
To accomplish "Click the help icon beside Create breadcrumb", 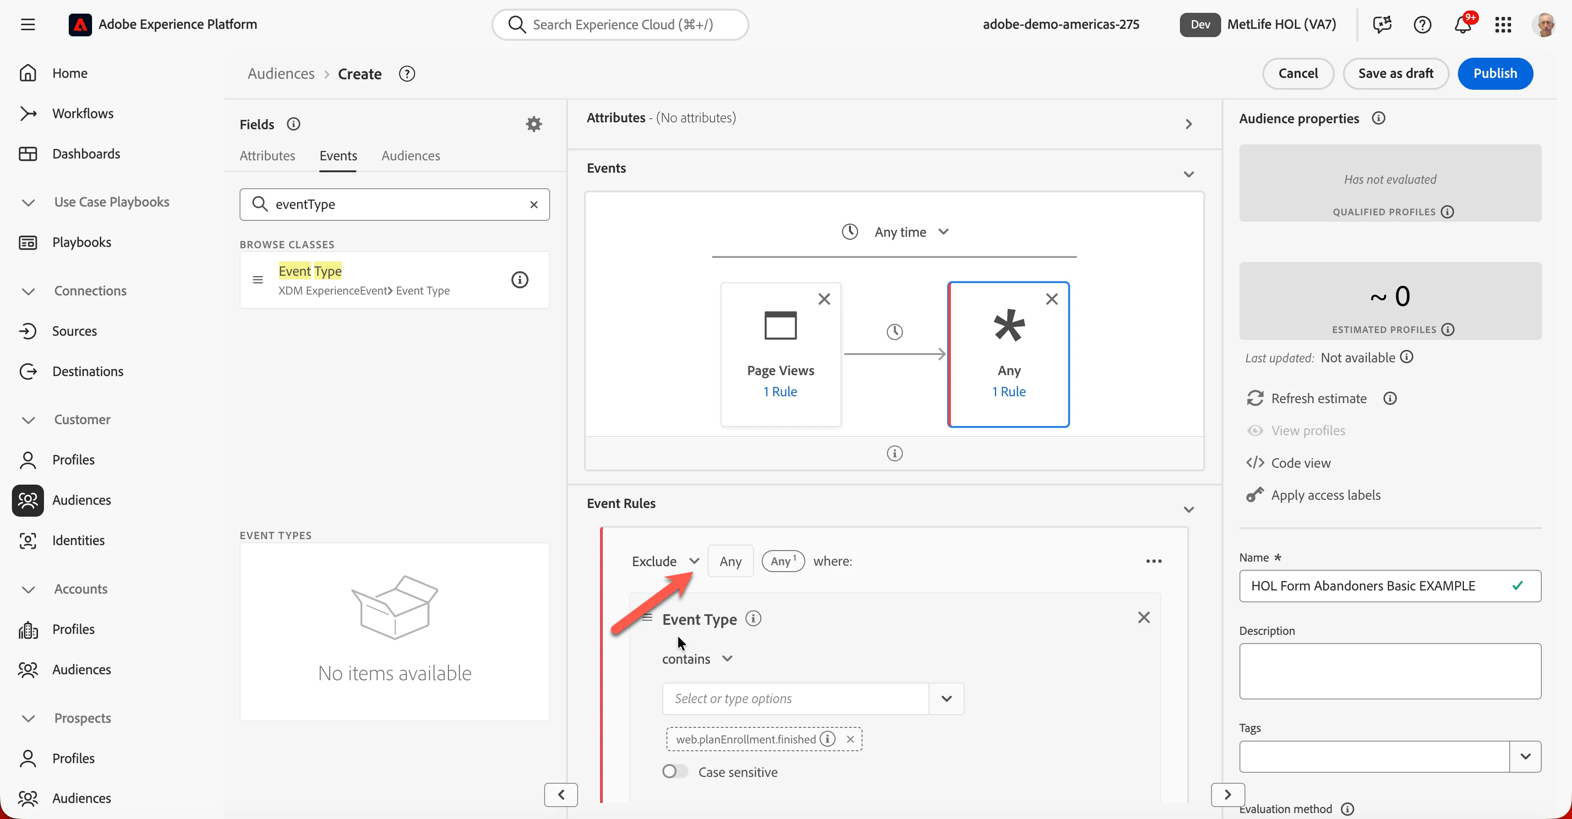I will [x=407, y=74].
